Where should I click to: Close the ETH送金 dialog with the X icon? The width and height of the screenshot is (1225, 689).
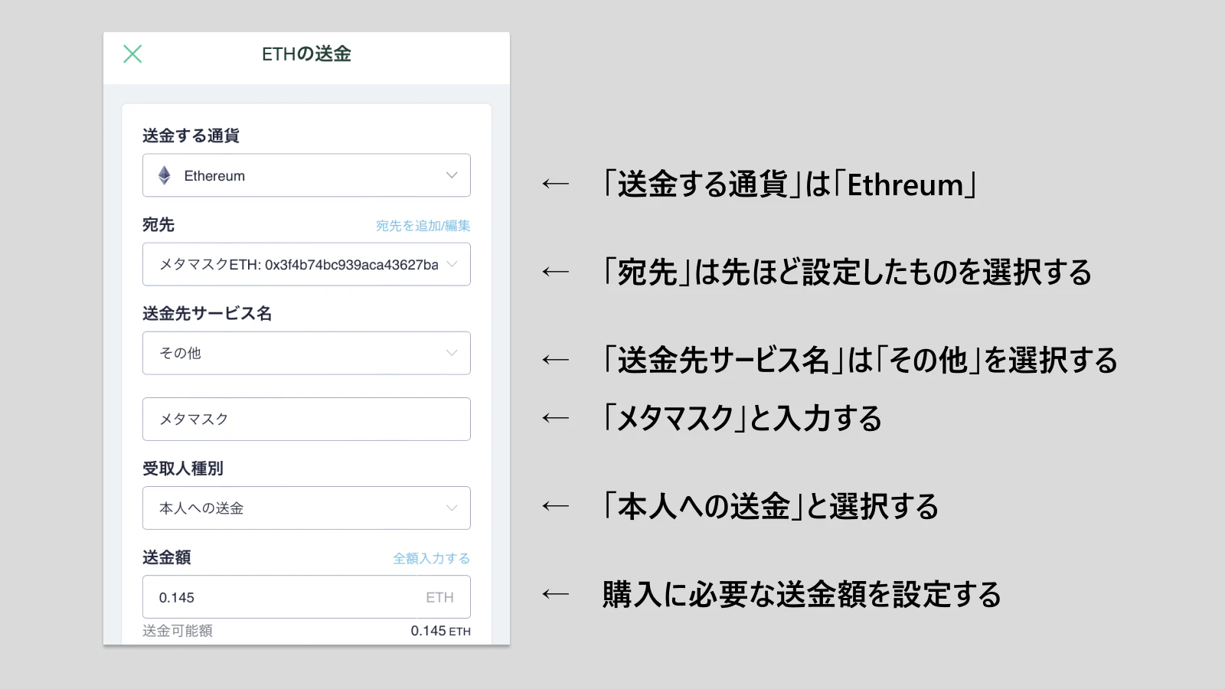(x=132, y=54)
